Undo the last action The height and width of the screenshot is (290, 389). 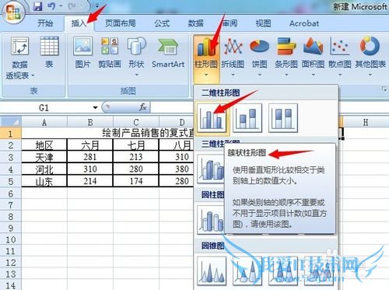pos(51,6)
